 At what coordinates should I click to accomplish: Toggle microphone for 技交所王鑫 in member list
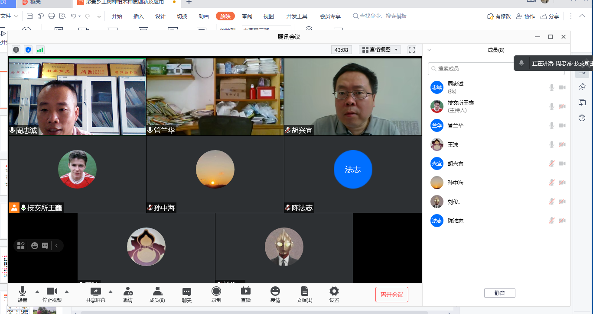coord(552,106)
